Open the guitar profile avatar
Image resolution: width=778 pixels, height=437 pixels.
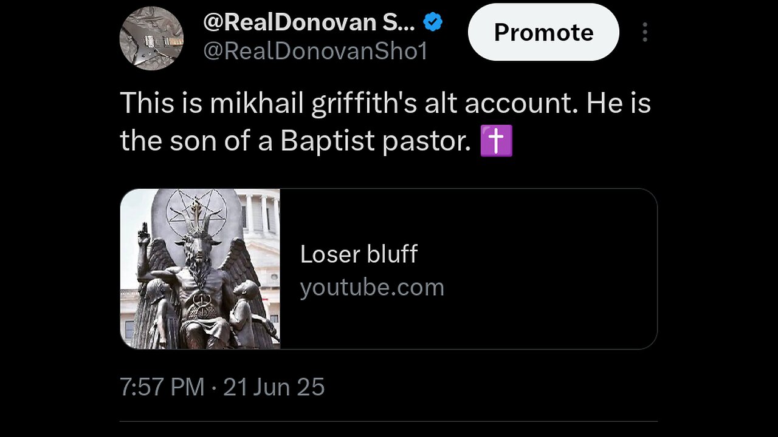pyautogui.click(x=151, y=38)
